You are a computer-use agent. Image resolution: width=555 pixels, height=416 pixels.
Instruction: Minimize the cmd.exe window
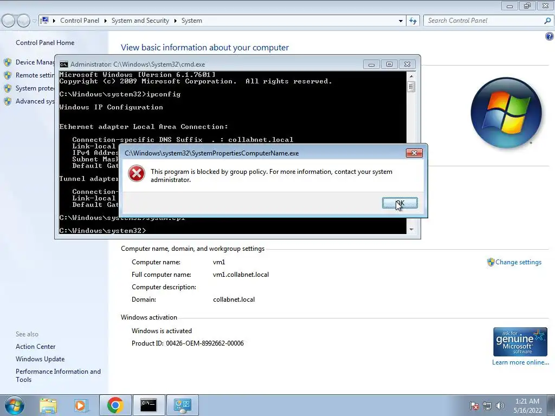coord(371,64)
